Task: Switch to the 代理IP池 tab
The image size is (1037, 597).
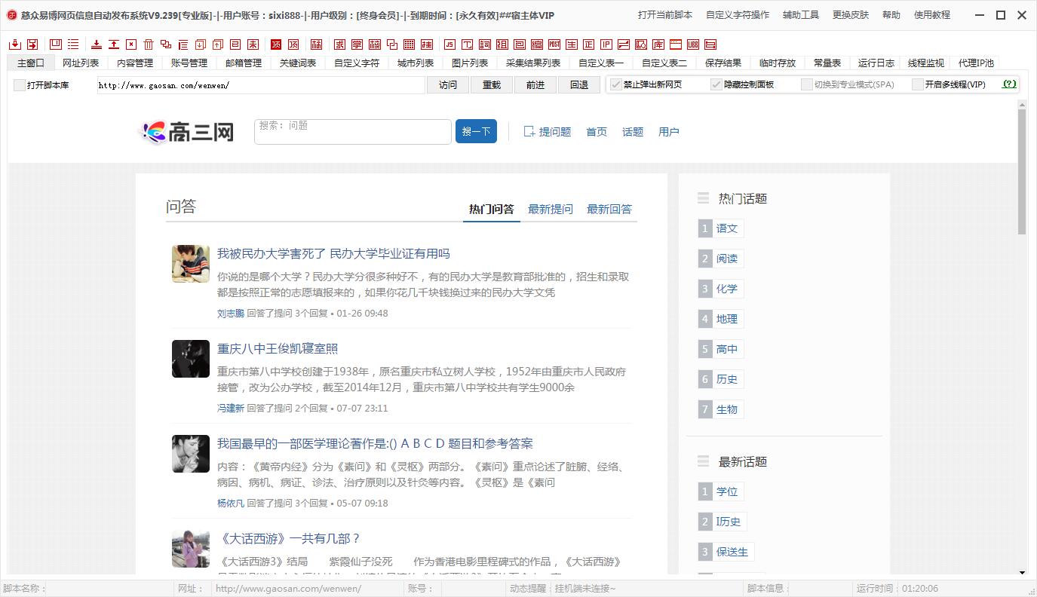Action: (976, 63)
